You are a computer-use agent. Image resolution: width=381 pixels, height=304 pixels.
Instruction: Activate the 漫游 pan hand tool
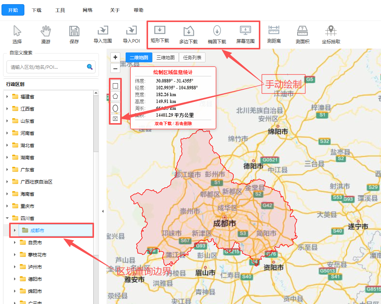(45, 35)
